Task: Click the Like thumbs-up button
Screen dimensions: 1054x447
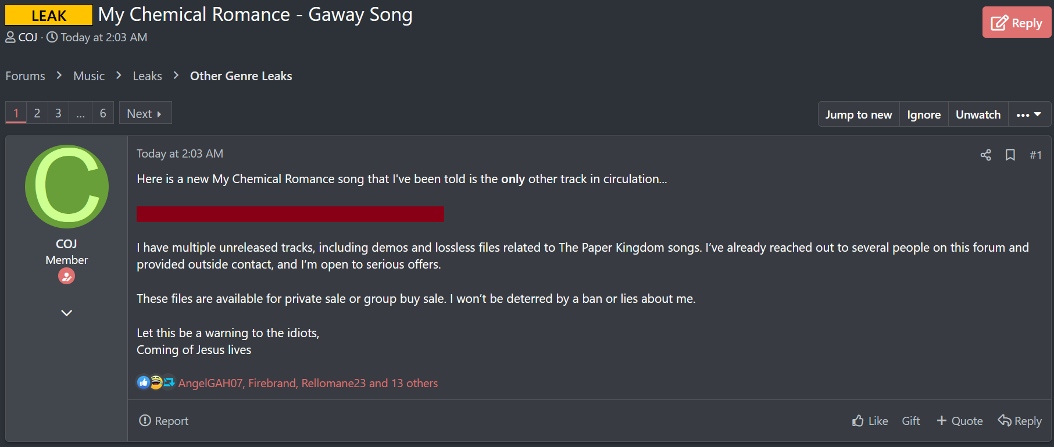Action: pos(870,421)
